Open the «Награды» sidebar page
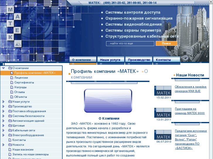The height and width of the screenshot is (159, 213). [21, 87]
